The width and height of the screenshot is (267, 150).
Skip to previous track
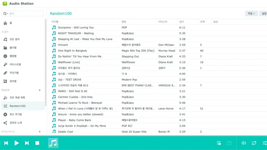click(6, 143)
